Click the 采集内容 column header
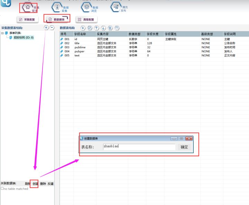Image resolution: width=249 pixels, height=205 pixels. [112, 34]
